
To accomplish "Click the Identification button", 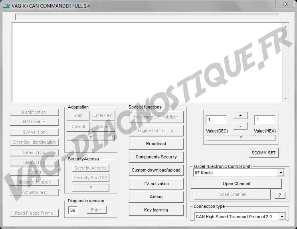I will pos(34,112).
